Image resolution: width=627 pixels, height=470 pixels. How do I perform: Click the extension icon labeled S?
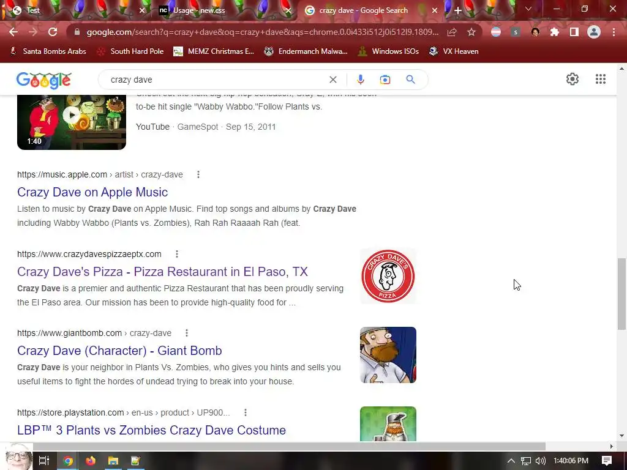(516, 32)
